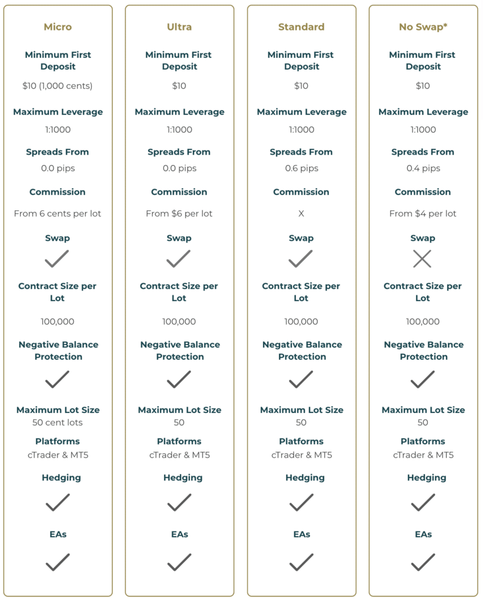The image size is (483, 600).
Task: Click Negative Balance Protection checkmark under Micro
Action: coord(57,379)
